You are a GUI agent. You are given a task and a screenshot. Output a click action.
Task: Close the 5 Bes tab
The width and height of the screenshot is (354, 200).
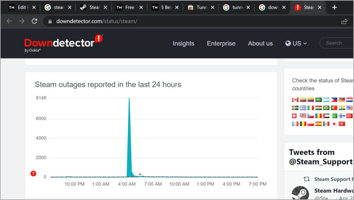[x=177, y=8]
